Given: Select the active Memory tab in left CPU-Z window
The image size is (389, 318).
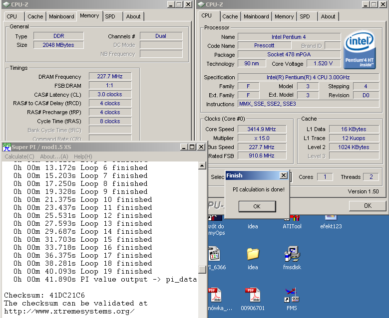Looking at the screenshot, I should [x=89, y=15].
